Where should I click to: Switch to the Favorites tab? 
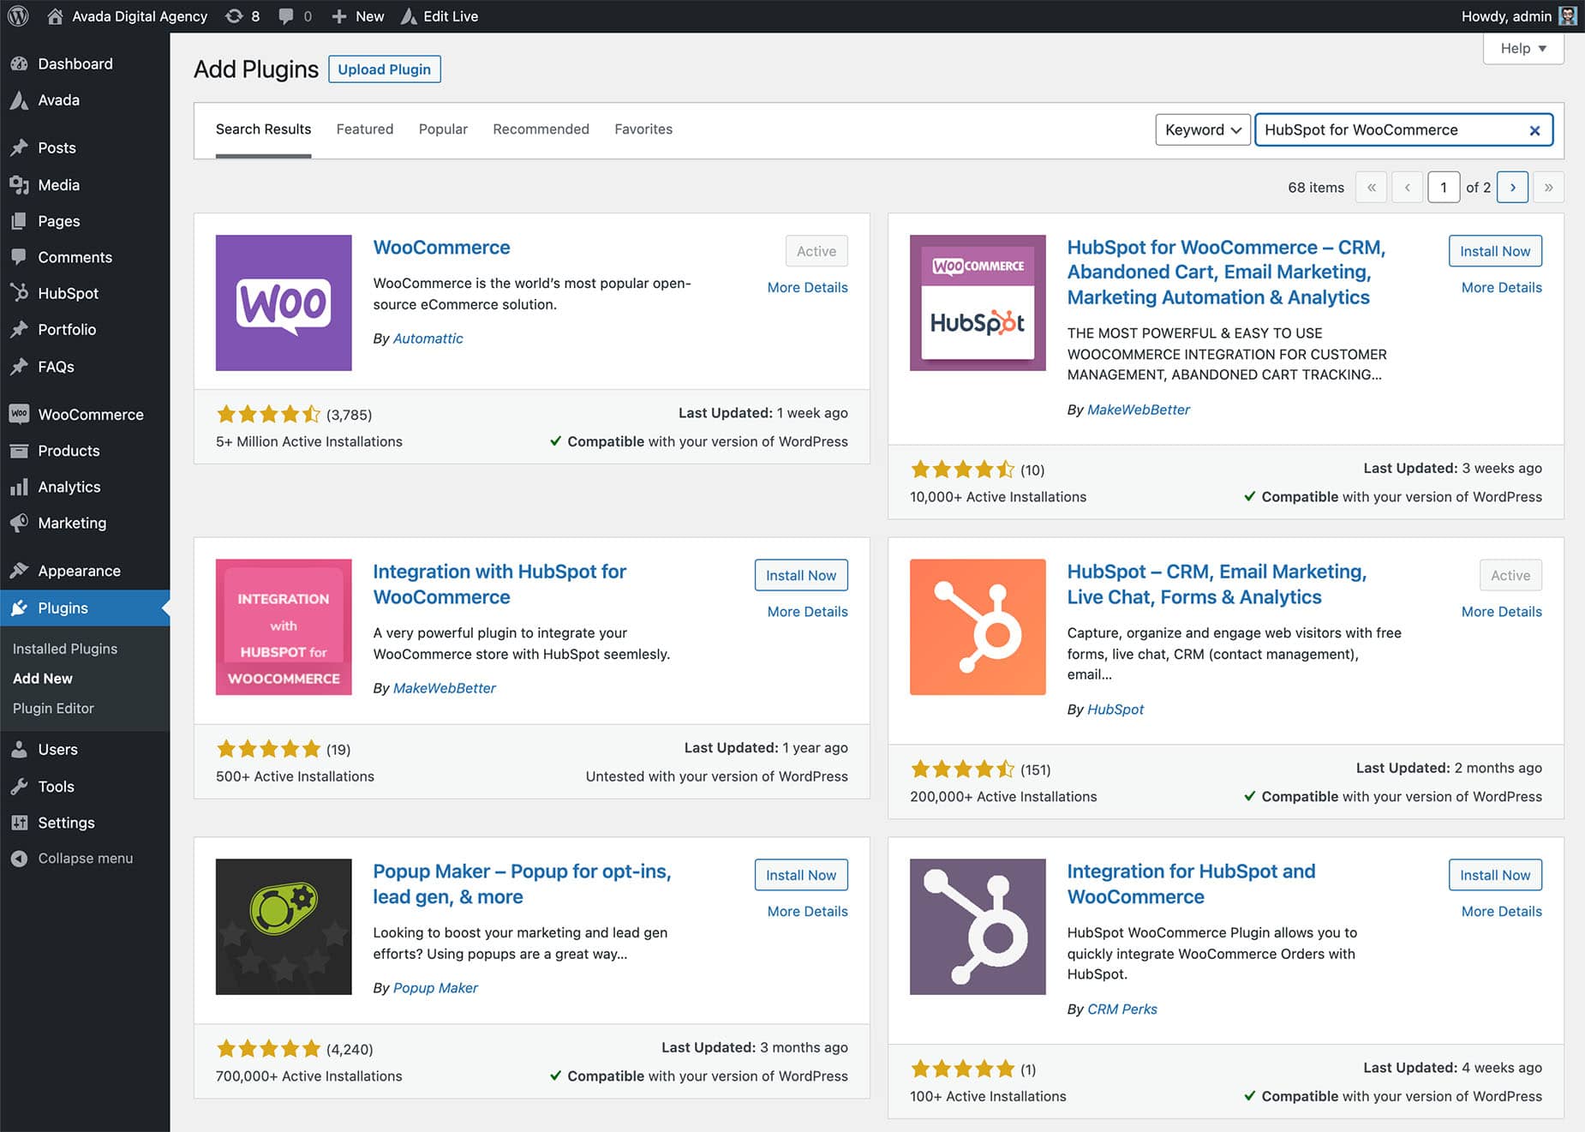pyautogui.click(x=643, y=129)
